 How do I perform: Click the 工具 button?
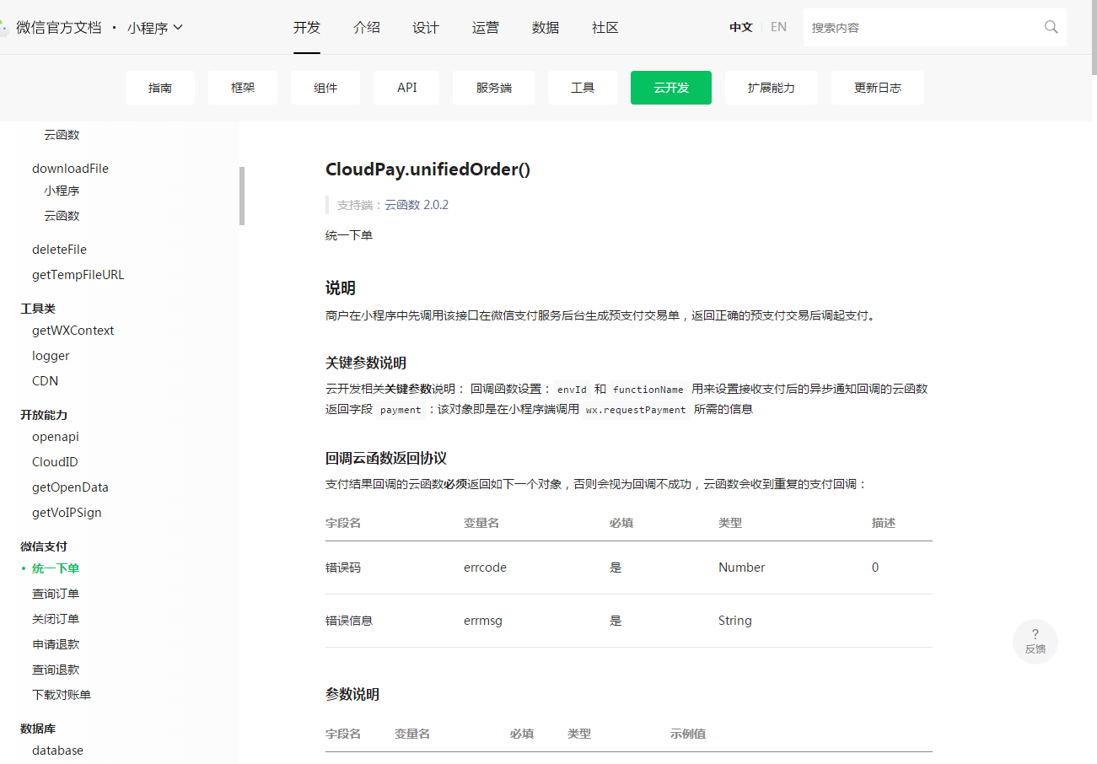coord(583,88)
